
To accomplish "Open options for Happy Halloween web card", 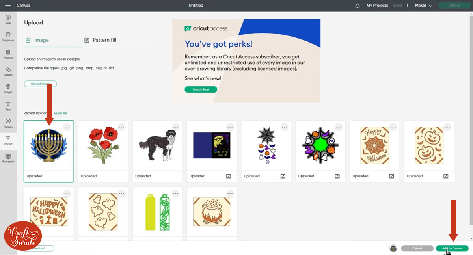I will coord(393,127).
